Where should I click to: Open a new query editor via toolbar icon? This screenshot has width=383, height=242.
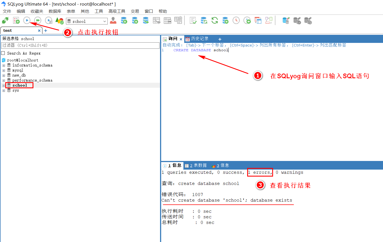pyautogui.click(x=16, y=21)
